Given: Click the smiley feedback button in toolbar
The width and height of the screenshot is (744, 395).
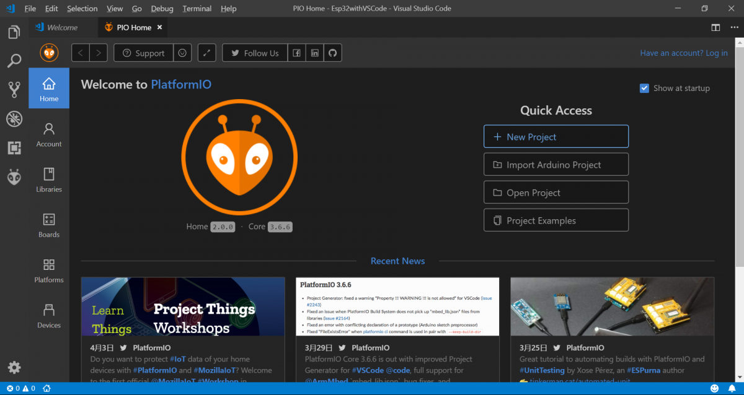Looking at the screenshot, I should click(x=182, y=53).
